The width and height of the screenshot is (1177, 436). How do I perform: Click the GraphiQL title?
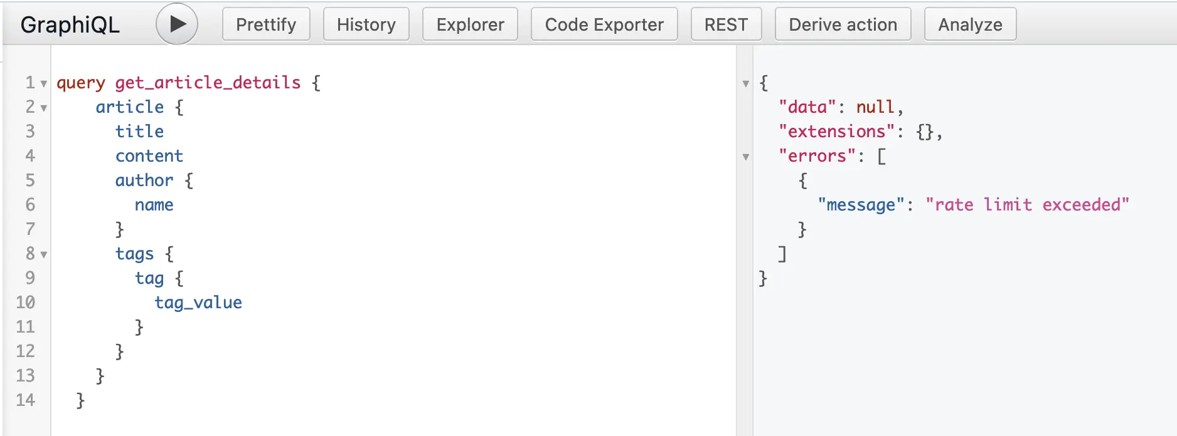click(x=70, y=24)
